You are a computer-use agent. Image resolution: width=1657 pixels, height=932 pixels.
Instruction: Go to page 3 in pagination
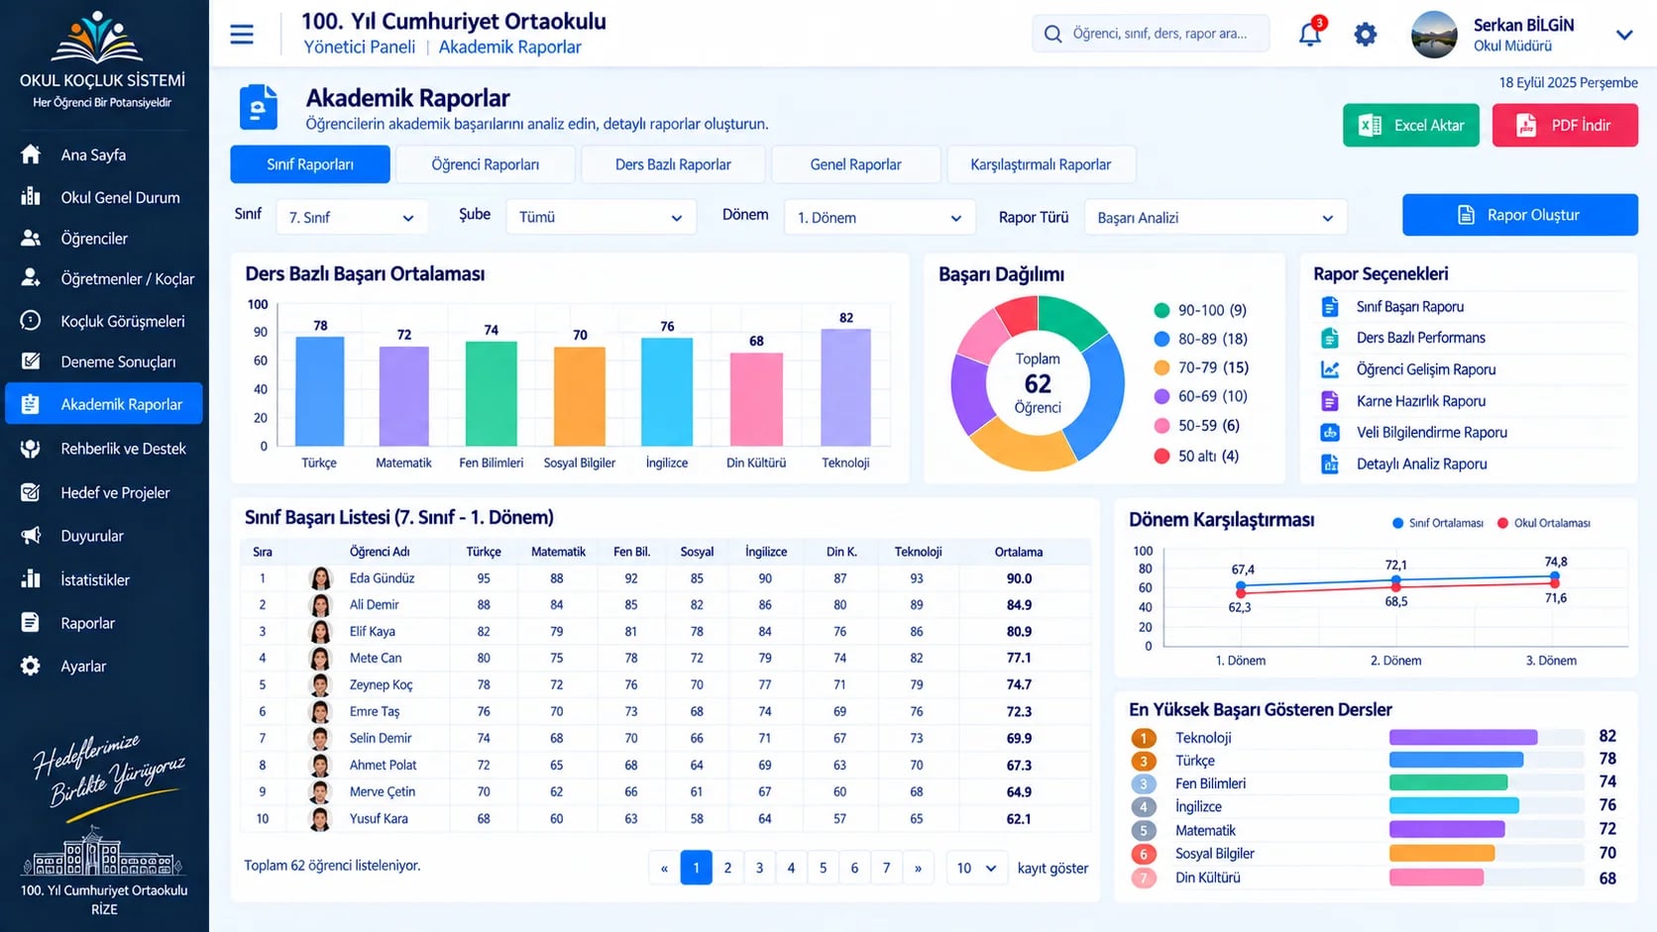pos(759,868)
